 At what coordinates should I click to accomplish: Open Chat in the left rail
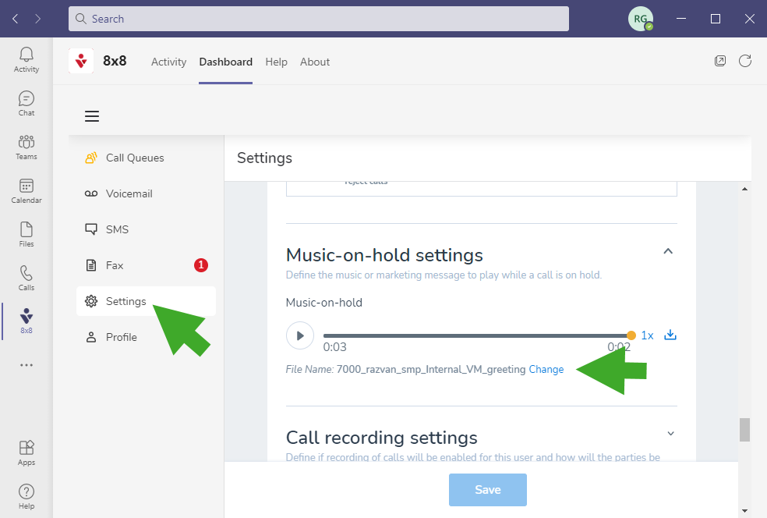point(27,103)
